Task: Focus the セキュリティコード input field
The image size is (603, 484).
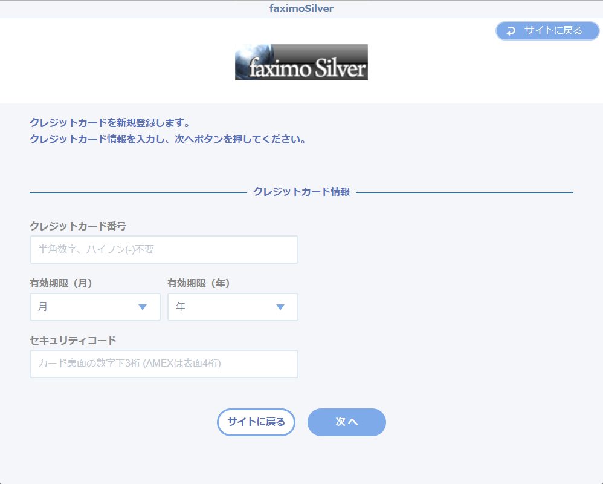Action: [164, 364]
